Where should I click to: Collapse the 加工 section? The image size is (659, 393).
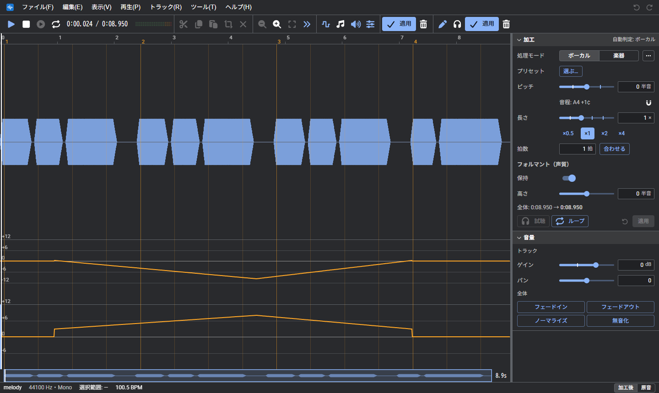[x=519, y=40]
